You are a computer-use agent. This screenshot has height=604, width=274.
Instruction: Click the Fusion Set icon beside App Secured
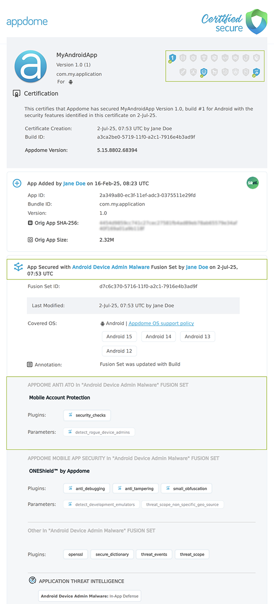pos(18,267)
